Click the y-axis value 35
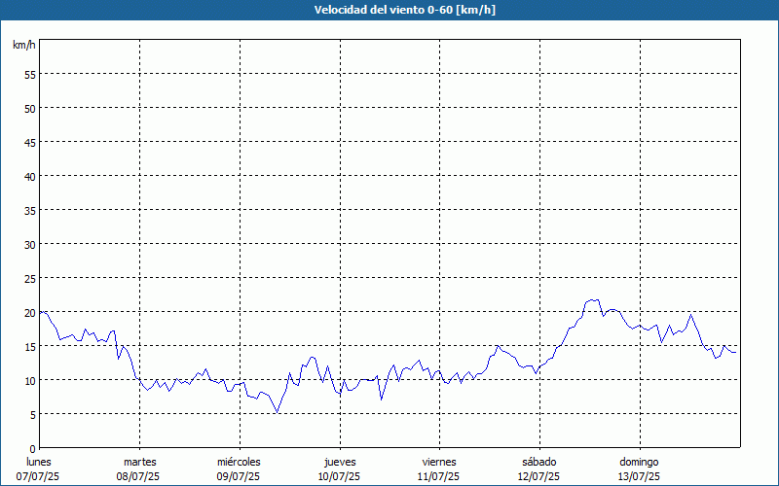This screenshot has width=779, height=486. (30, 210)
